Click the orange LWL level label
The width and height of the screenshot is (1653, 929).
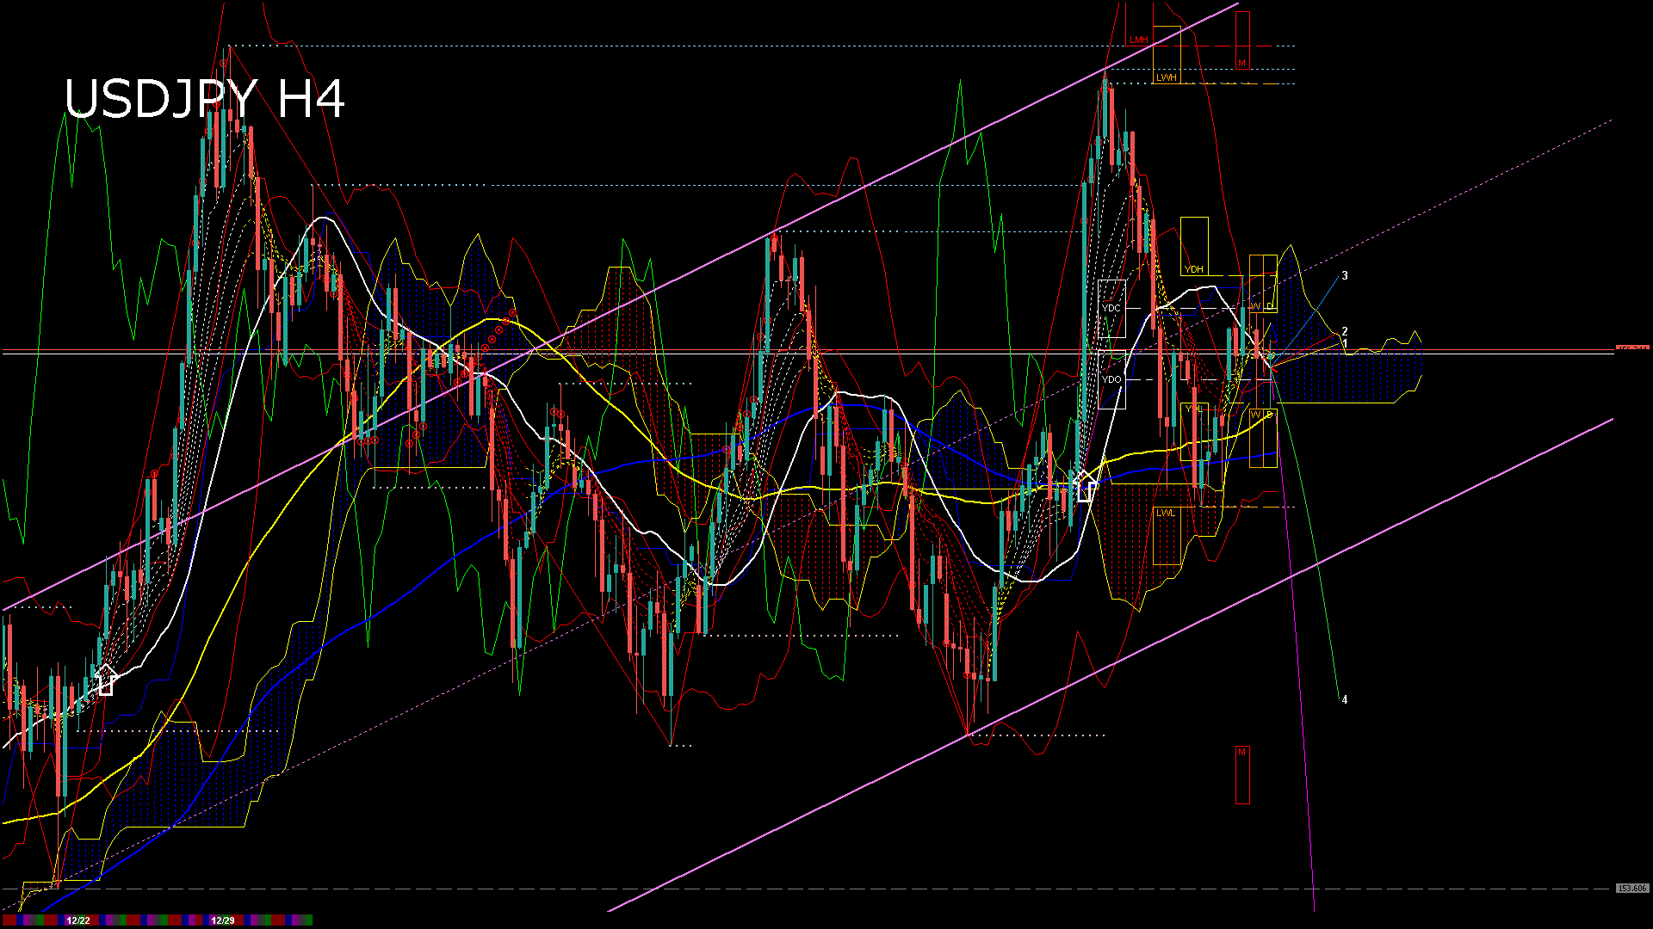pos(1165,513)
